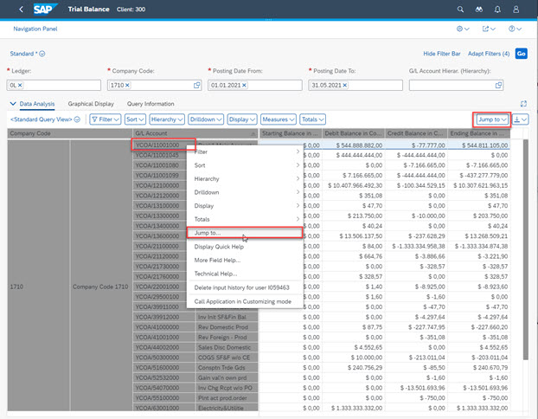The width and height of the screenshot is (538, 419).
Task: Open the help question mark menu
Action: pos(515,29)
